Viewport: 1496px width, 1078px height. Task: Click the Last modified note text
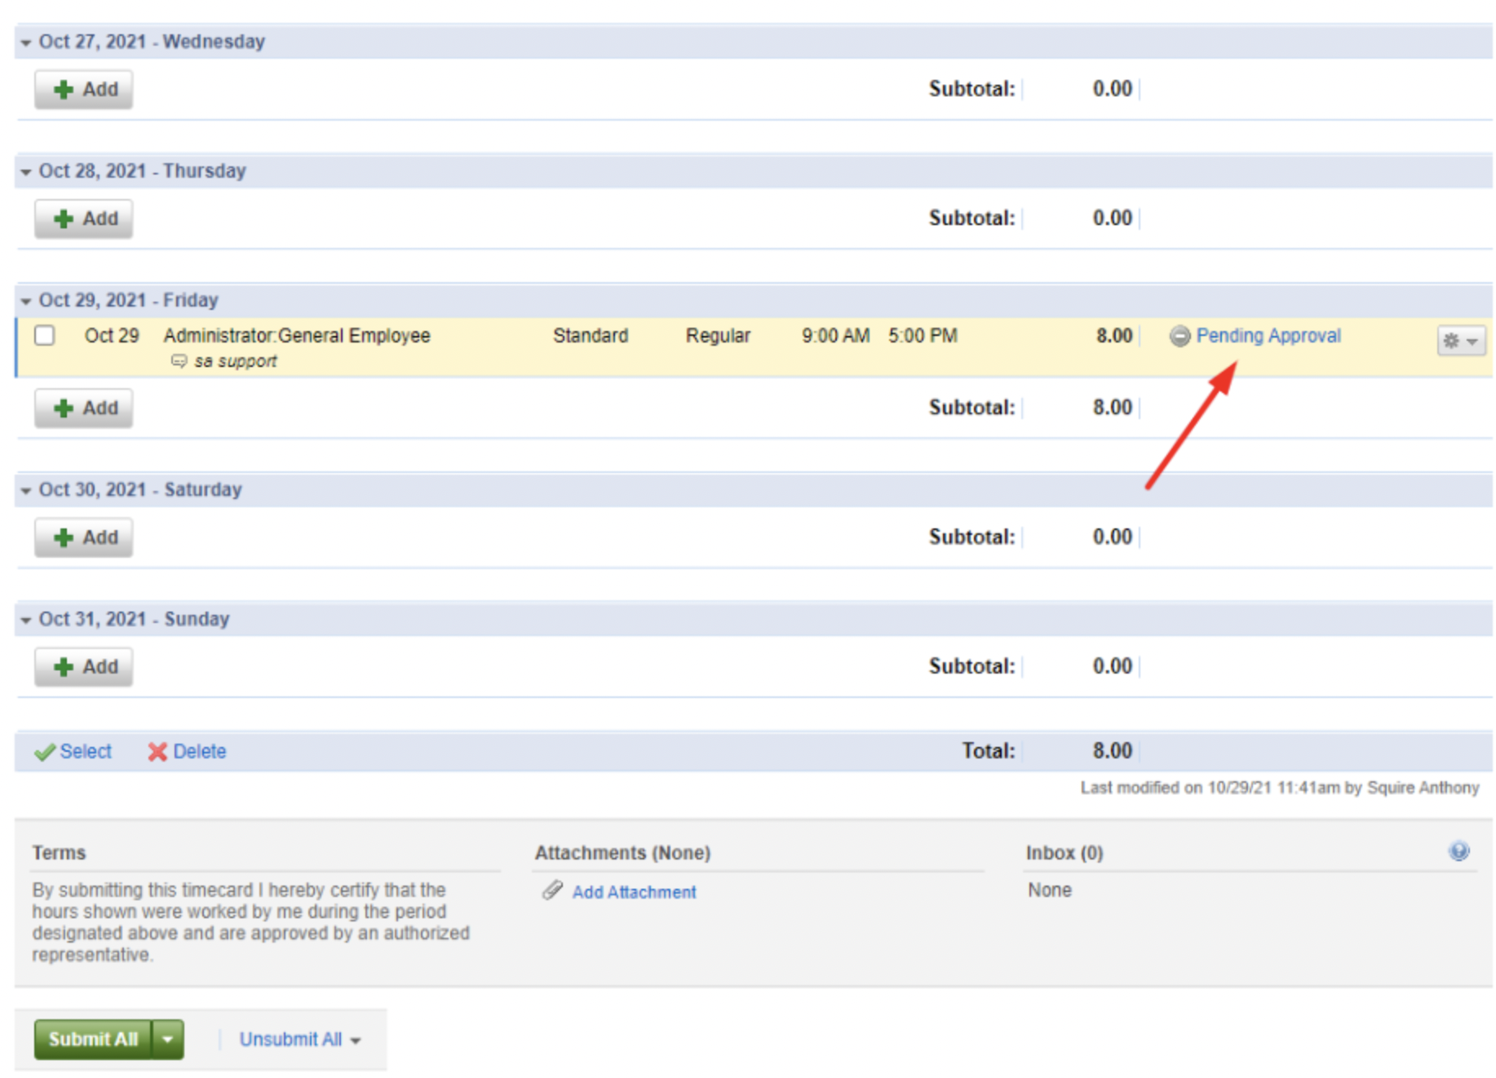[x=1279, y=788]
